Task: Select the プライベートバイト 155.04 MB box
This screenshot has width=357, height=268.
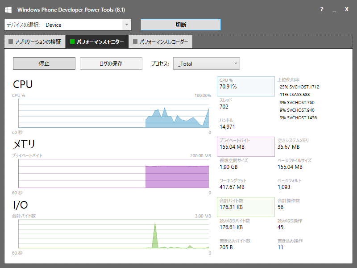Action: pyautogui.click(x=246, y=147)
